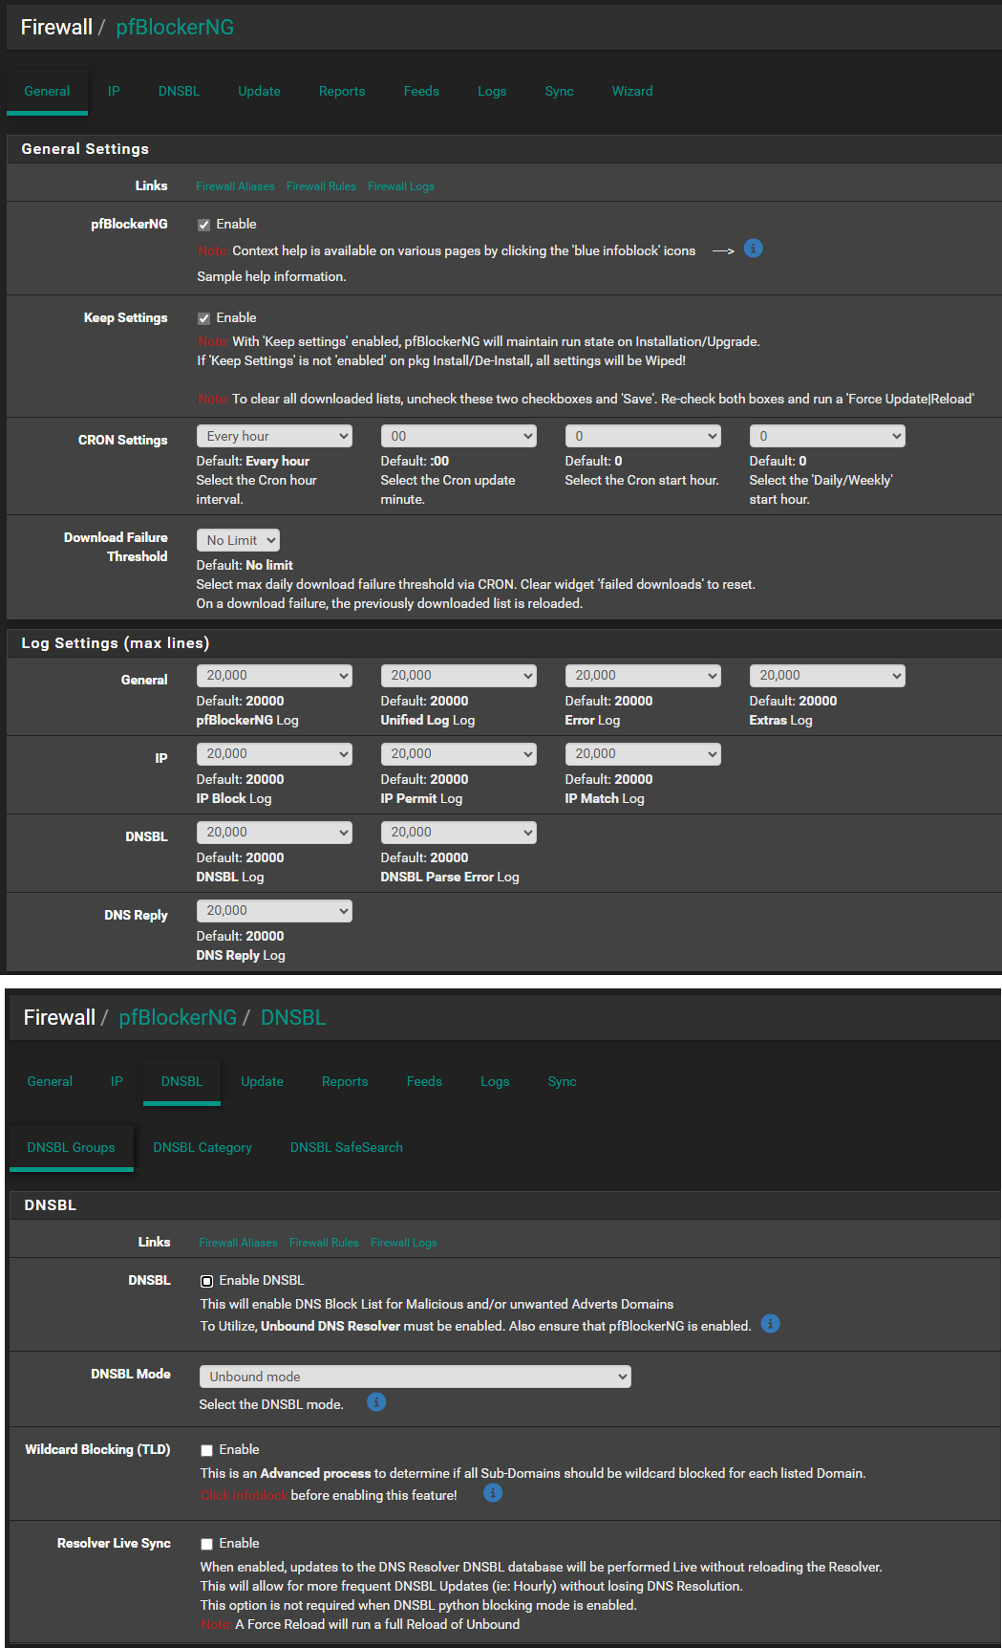
Task: Open pfBlockerNG infoblock help icon
Action: pos(754,249)
